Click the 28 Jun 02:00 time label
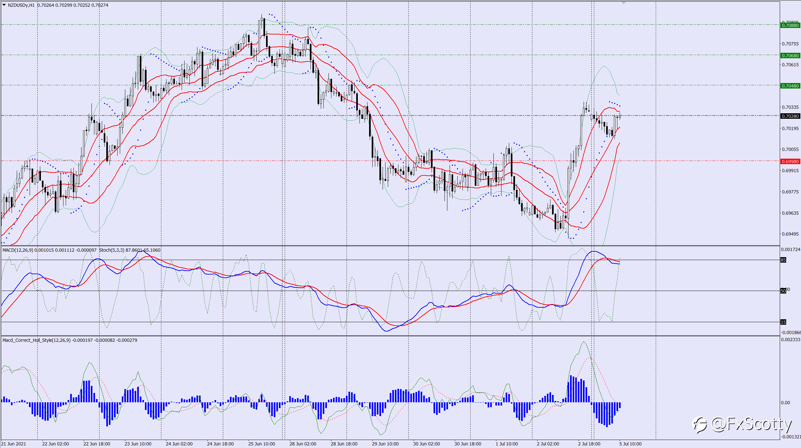801x448 pixels. (x=303, y=444)
